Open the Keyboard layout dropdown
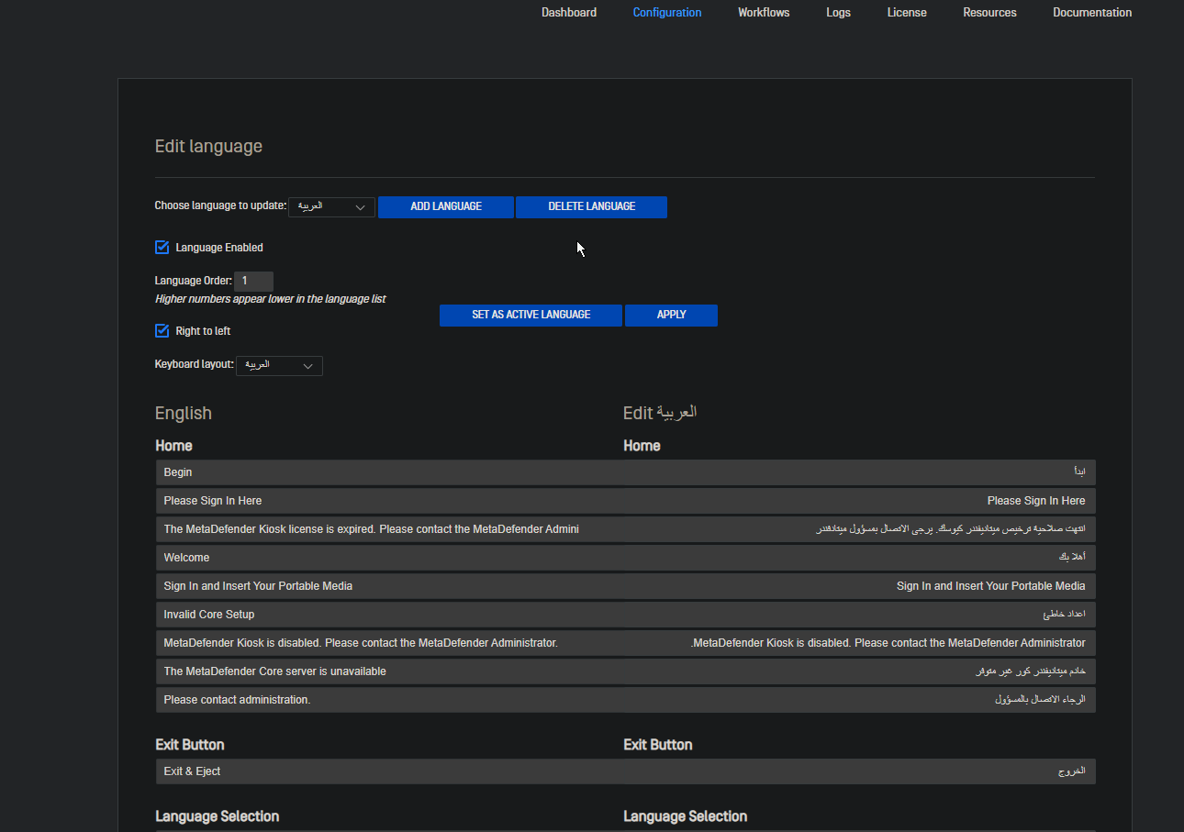The image size is (1184, 832). click(279, 365)
